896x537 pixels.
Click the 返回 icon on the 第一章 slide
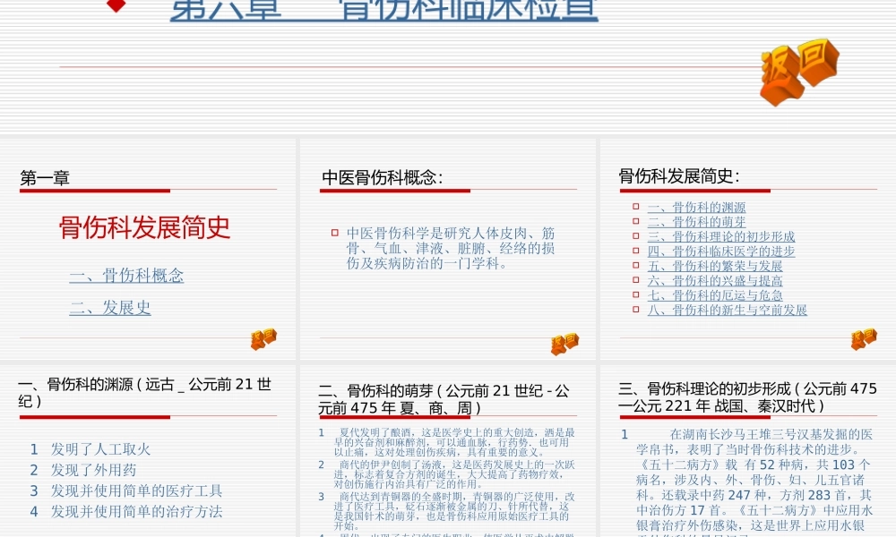263,340
